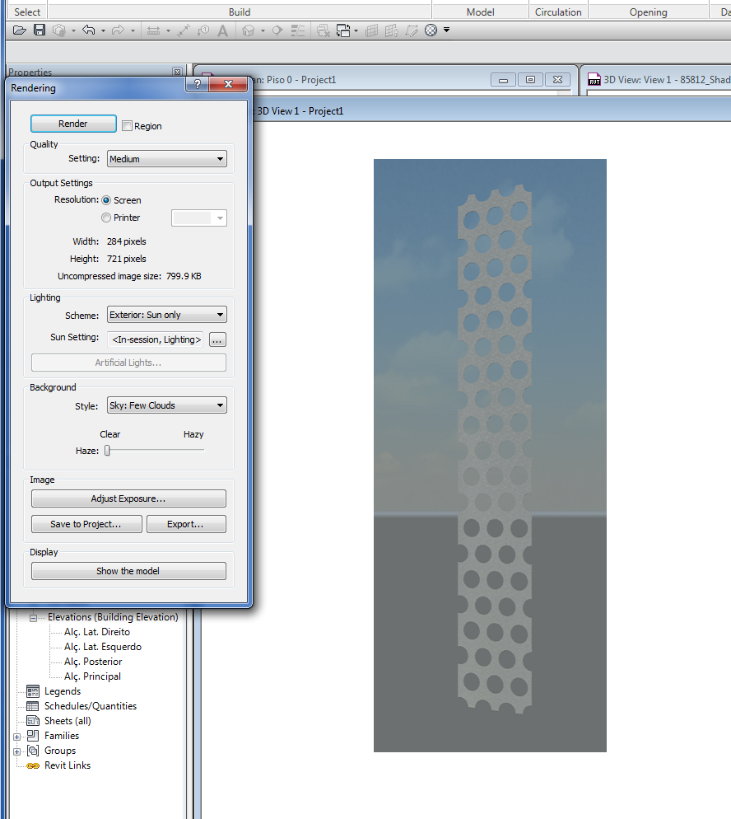731x819 pixels.
Task: Click the Save floppy disk icon
Action: (40, 30)
